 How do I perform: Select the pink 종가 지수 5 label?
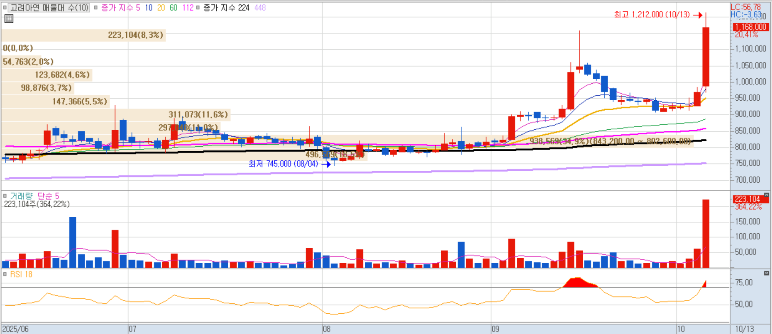tap(121, 7)
